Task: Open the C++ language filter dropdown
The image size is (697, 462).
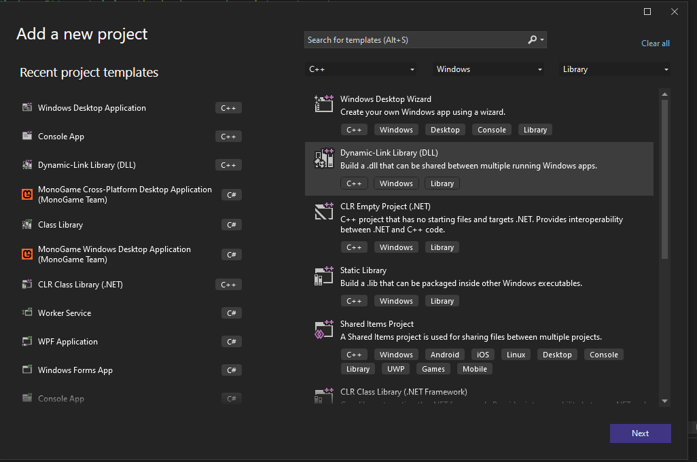Action: [x=361, y=69]
